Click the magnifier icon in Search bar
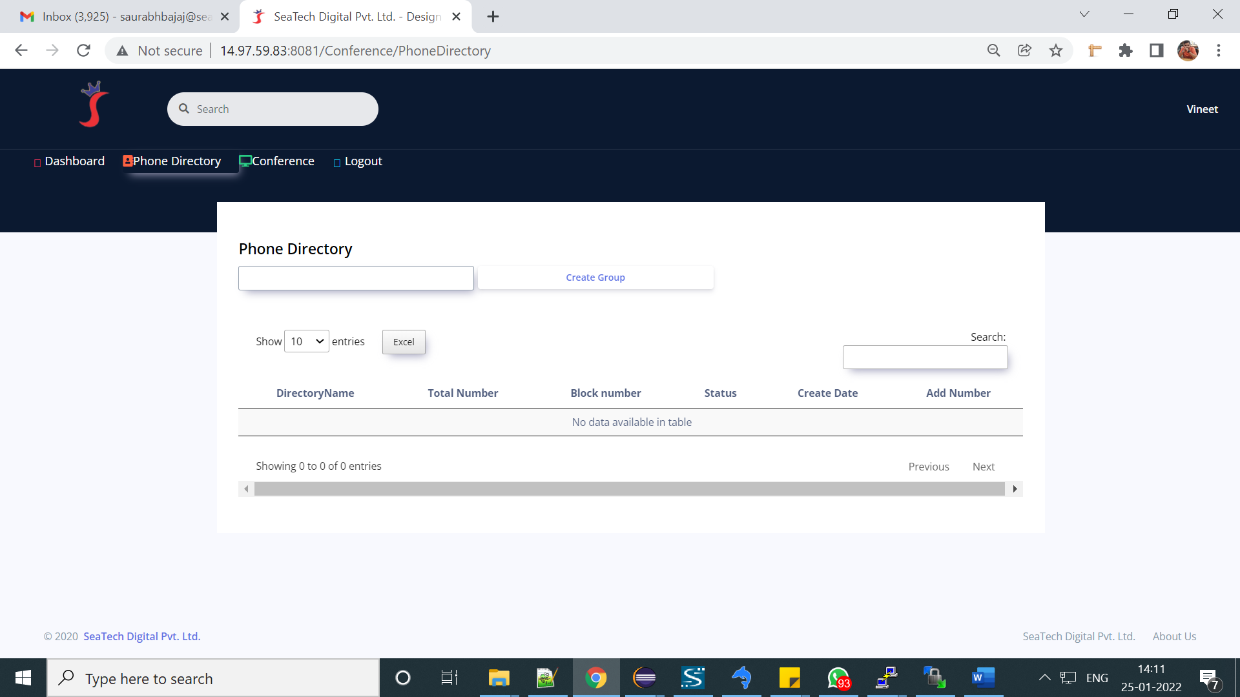 click(x=184, y=109)
